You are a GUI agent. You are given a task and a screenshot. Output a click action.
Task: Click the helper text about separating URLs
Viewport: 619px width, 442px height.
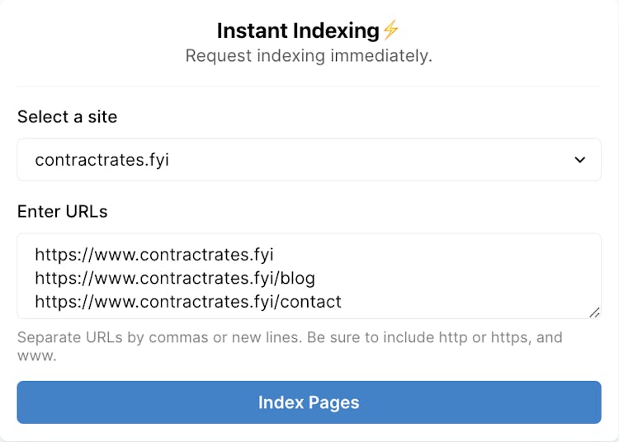tap(289, 337)
